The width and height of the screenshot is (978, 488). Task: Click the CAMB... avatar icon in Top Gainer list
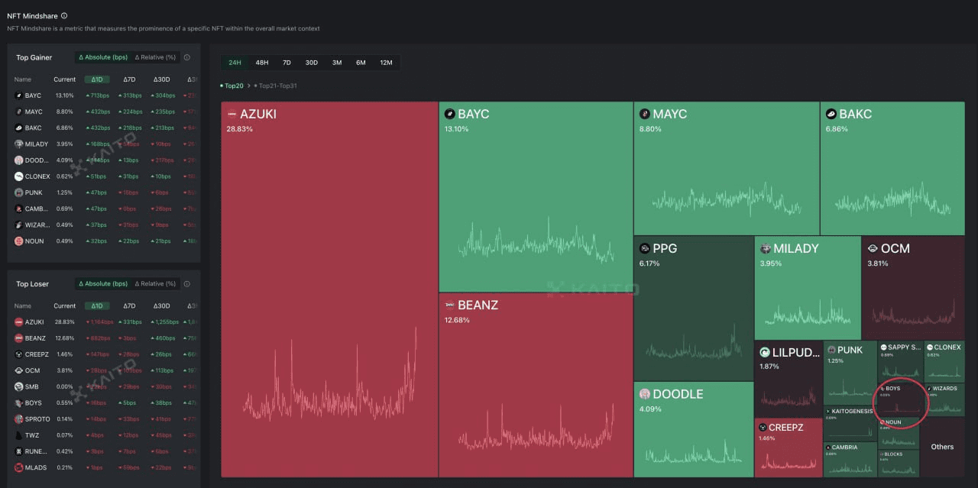click(x=18, y=208)
